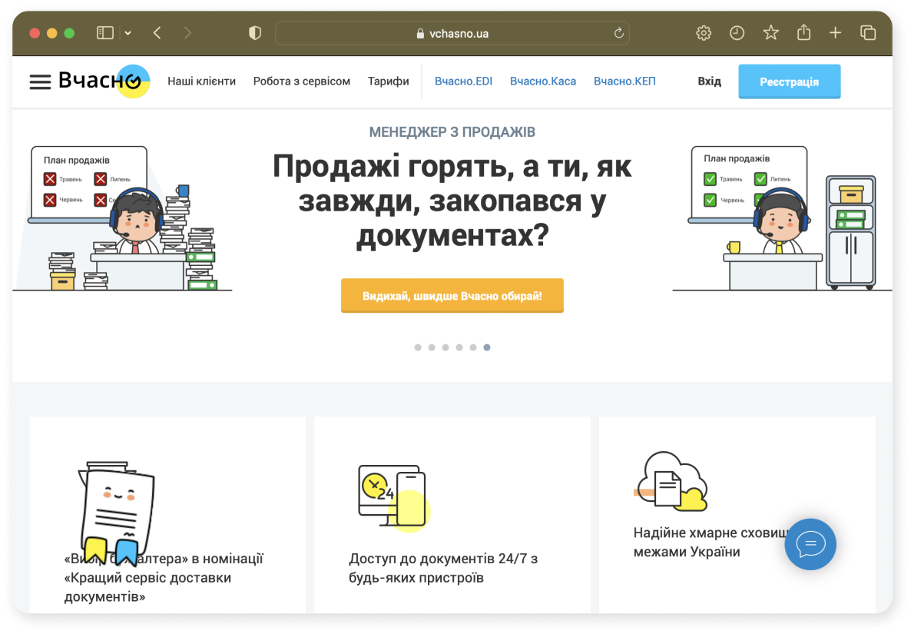Open a new tab with plus icon
This screenshot has height=634, width=911.
pyautogui.click(x=835, y=33)
